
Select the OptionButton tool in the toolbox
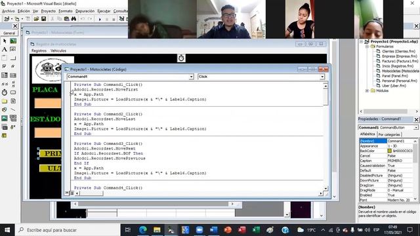13,67
